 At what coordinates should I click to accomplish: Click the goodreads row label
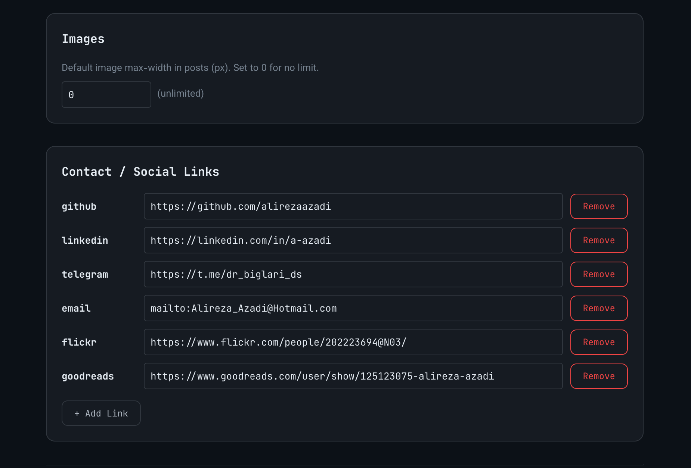pyautogui.click(x=88, y=376)
